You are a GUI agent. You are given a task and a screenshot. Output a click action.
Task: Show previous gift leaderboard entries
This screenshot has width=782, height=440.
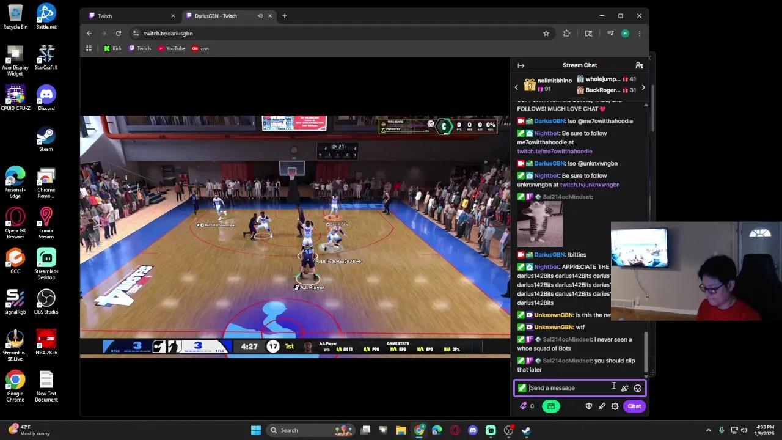click(x=516, y=87)
